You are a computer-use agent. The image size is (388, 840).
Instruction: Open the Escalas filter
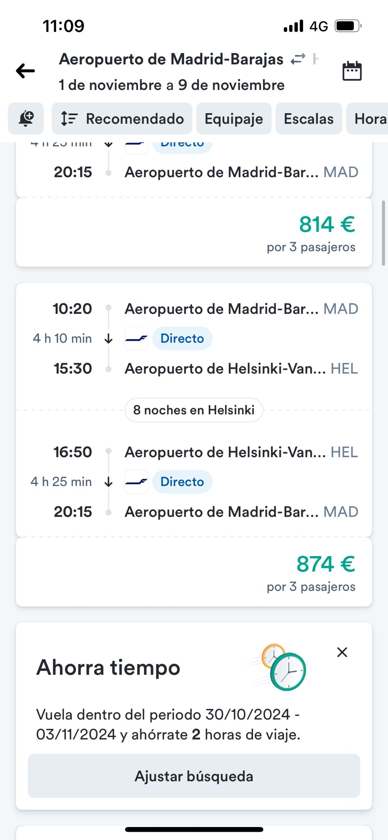pyautogui.click(x=308, y=119)
